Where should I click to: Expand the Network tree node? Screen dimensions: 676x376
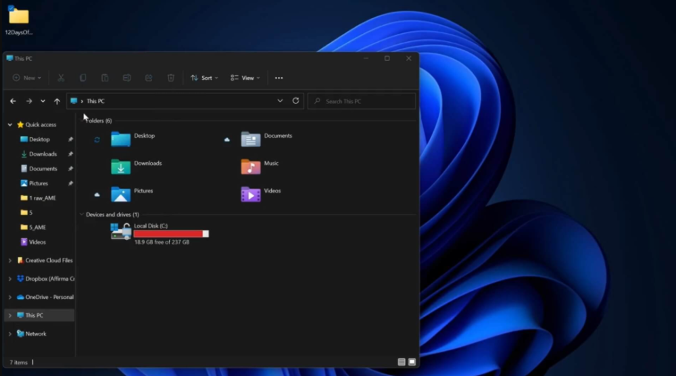pyautogui.click(x=9, y=334)
